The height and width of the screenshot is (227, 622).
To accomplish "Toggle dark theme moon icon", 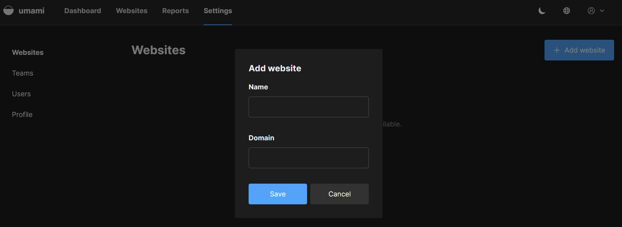I will (542, 11).
